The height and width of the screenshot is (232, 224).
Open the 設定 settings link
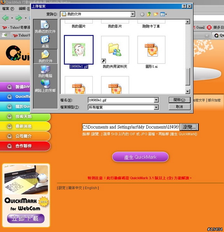coord(62,188)
